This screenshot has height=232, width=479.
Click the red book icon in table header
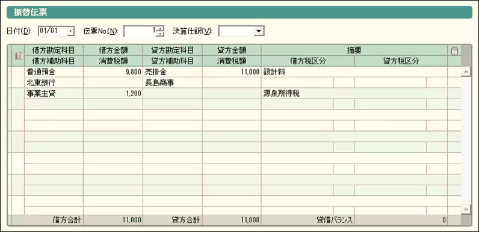coord(18,56)
